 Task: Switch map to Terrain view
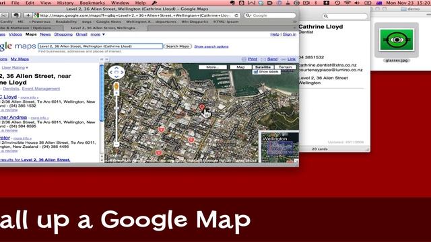(286, 67)
